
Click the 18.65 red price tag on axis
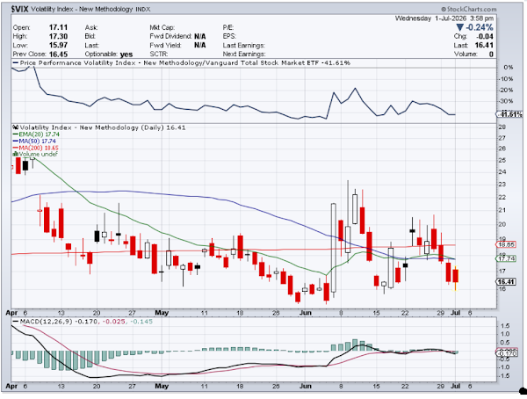[x=506, y=244]
